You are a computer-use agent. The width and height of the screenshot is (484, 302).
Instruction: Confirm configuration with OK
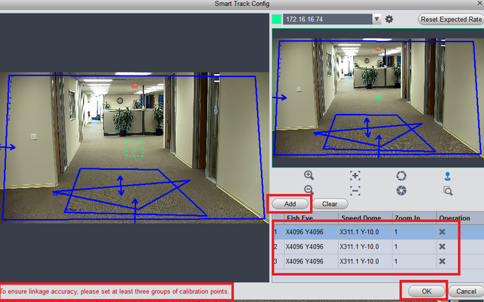pyautogui.click(x=427, y=291)
